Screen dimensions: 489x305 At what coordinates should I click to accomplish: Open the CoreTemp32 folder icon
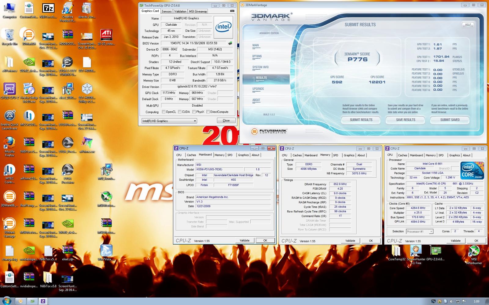396,253
